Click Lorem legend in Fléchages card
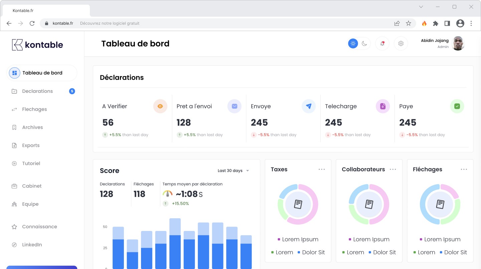Screen dimensions: 481x269 [x=424, y=252]
